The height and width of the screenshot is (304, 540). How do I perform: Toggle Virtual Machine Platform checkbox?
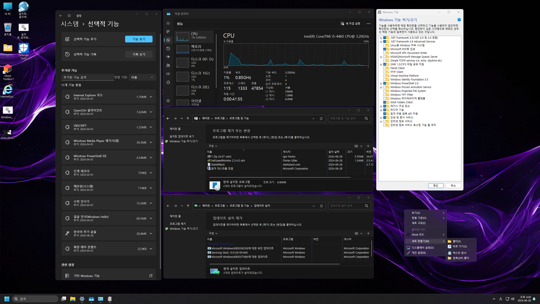coord(384,76)
